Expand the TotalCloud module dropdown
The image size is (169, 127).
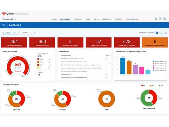[x=15, y=19]
